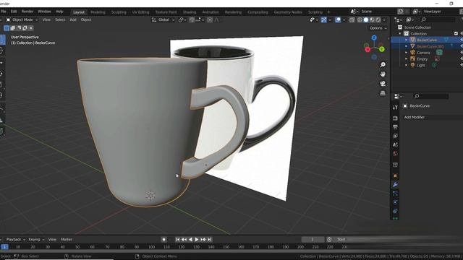Switch to the Modeling workspace tab
The height and width of the screenshot is (260, 463).
click(98, 12)
